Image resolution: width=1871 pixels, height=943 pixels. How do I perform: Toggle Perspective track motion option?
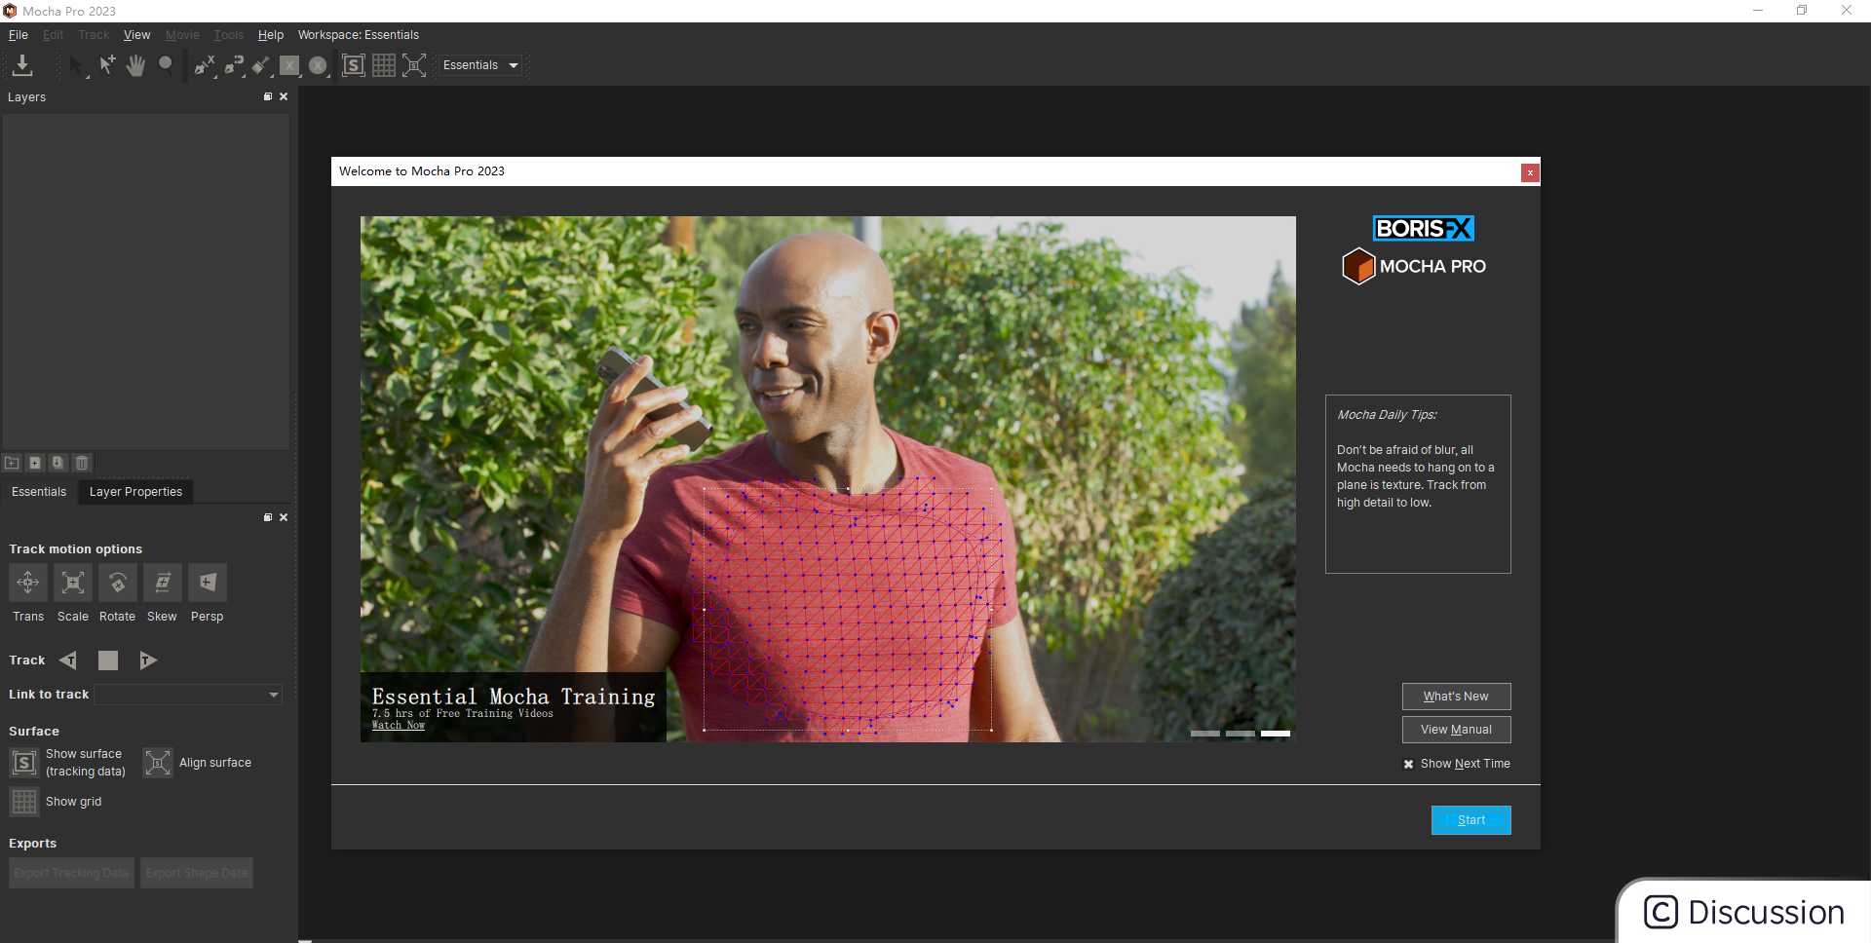[207, 583]
